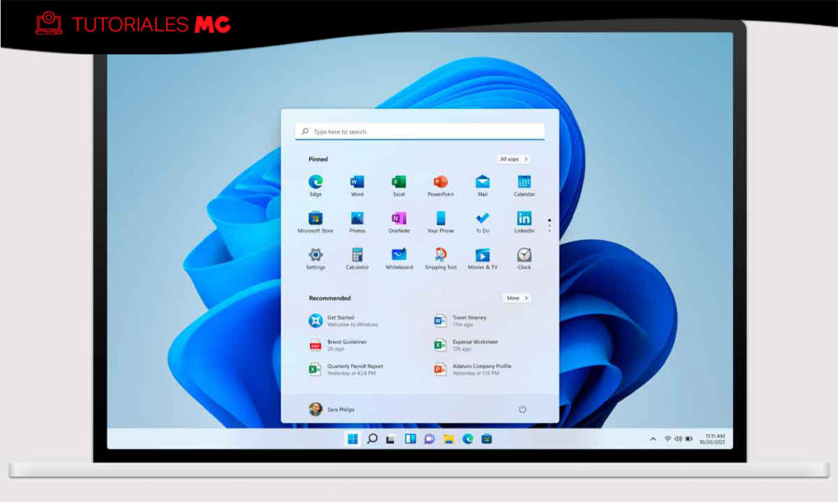Screen dimensions: 838x502
Task: Open PowerPoint from pinned section
Action: pos(441,182)
